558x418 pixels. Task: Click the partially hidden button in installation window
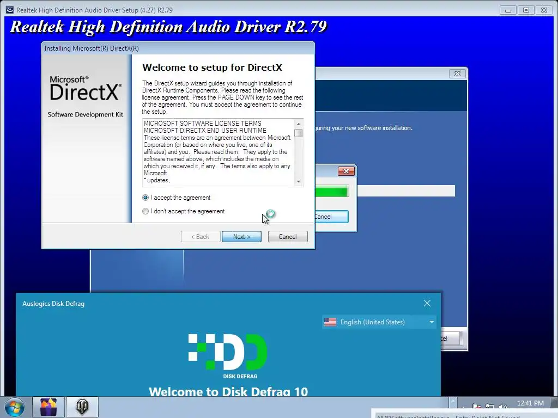pyautogui.click(x=451, y=339)
